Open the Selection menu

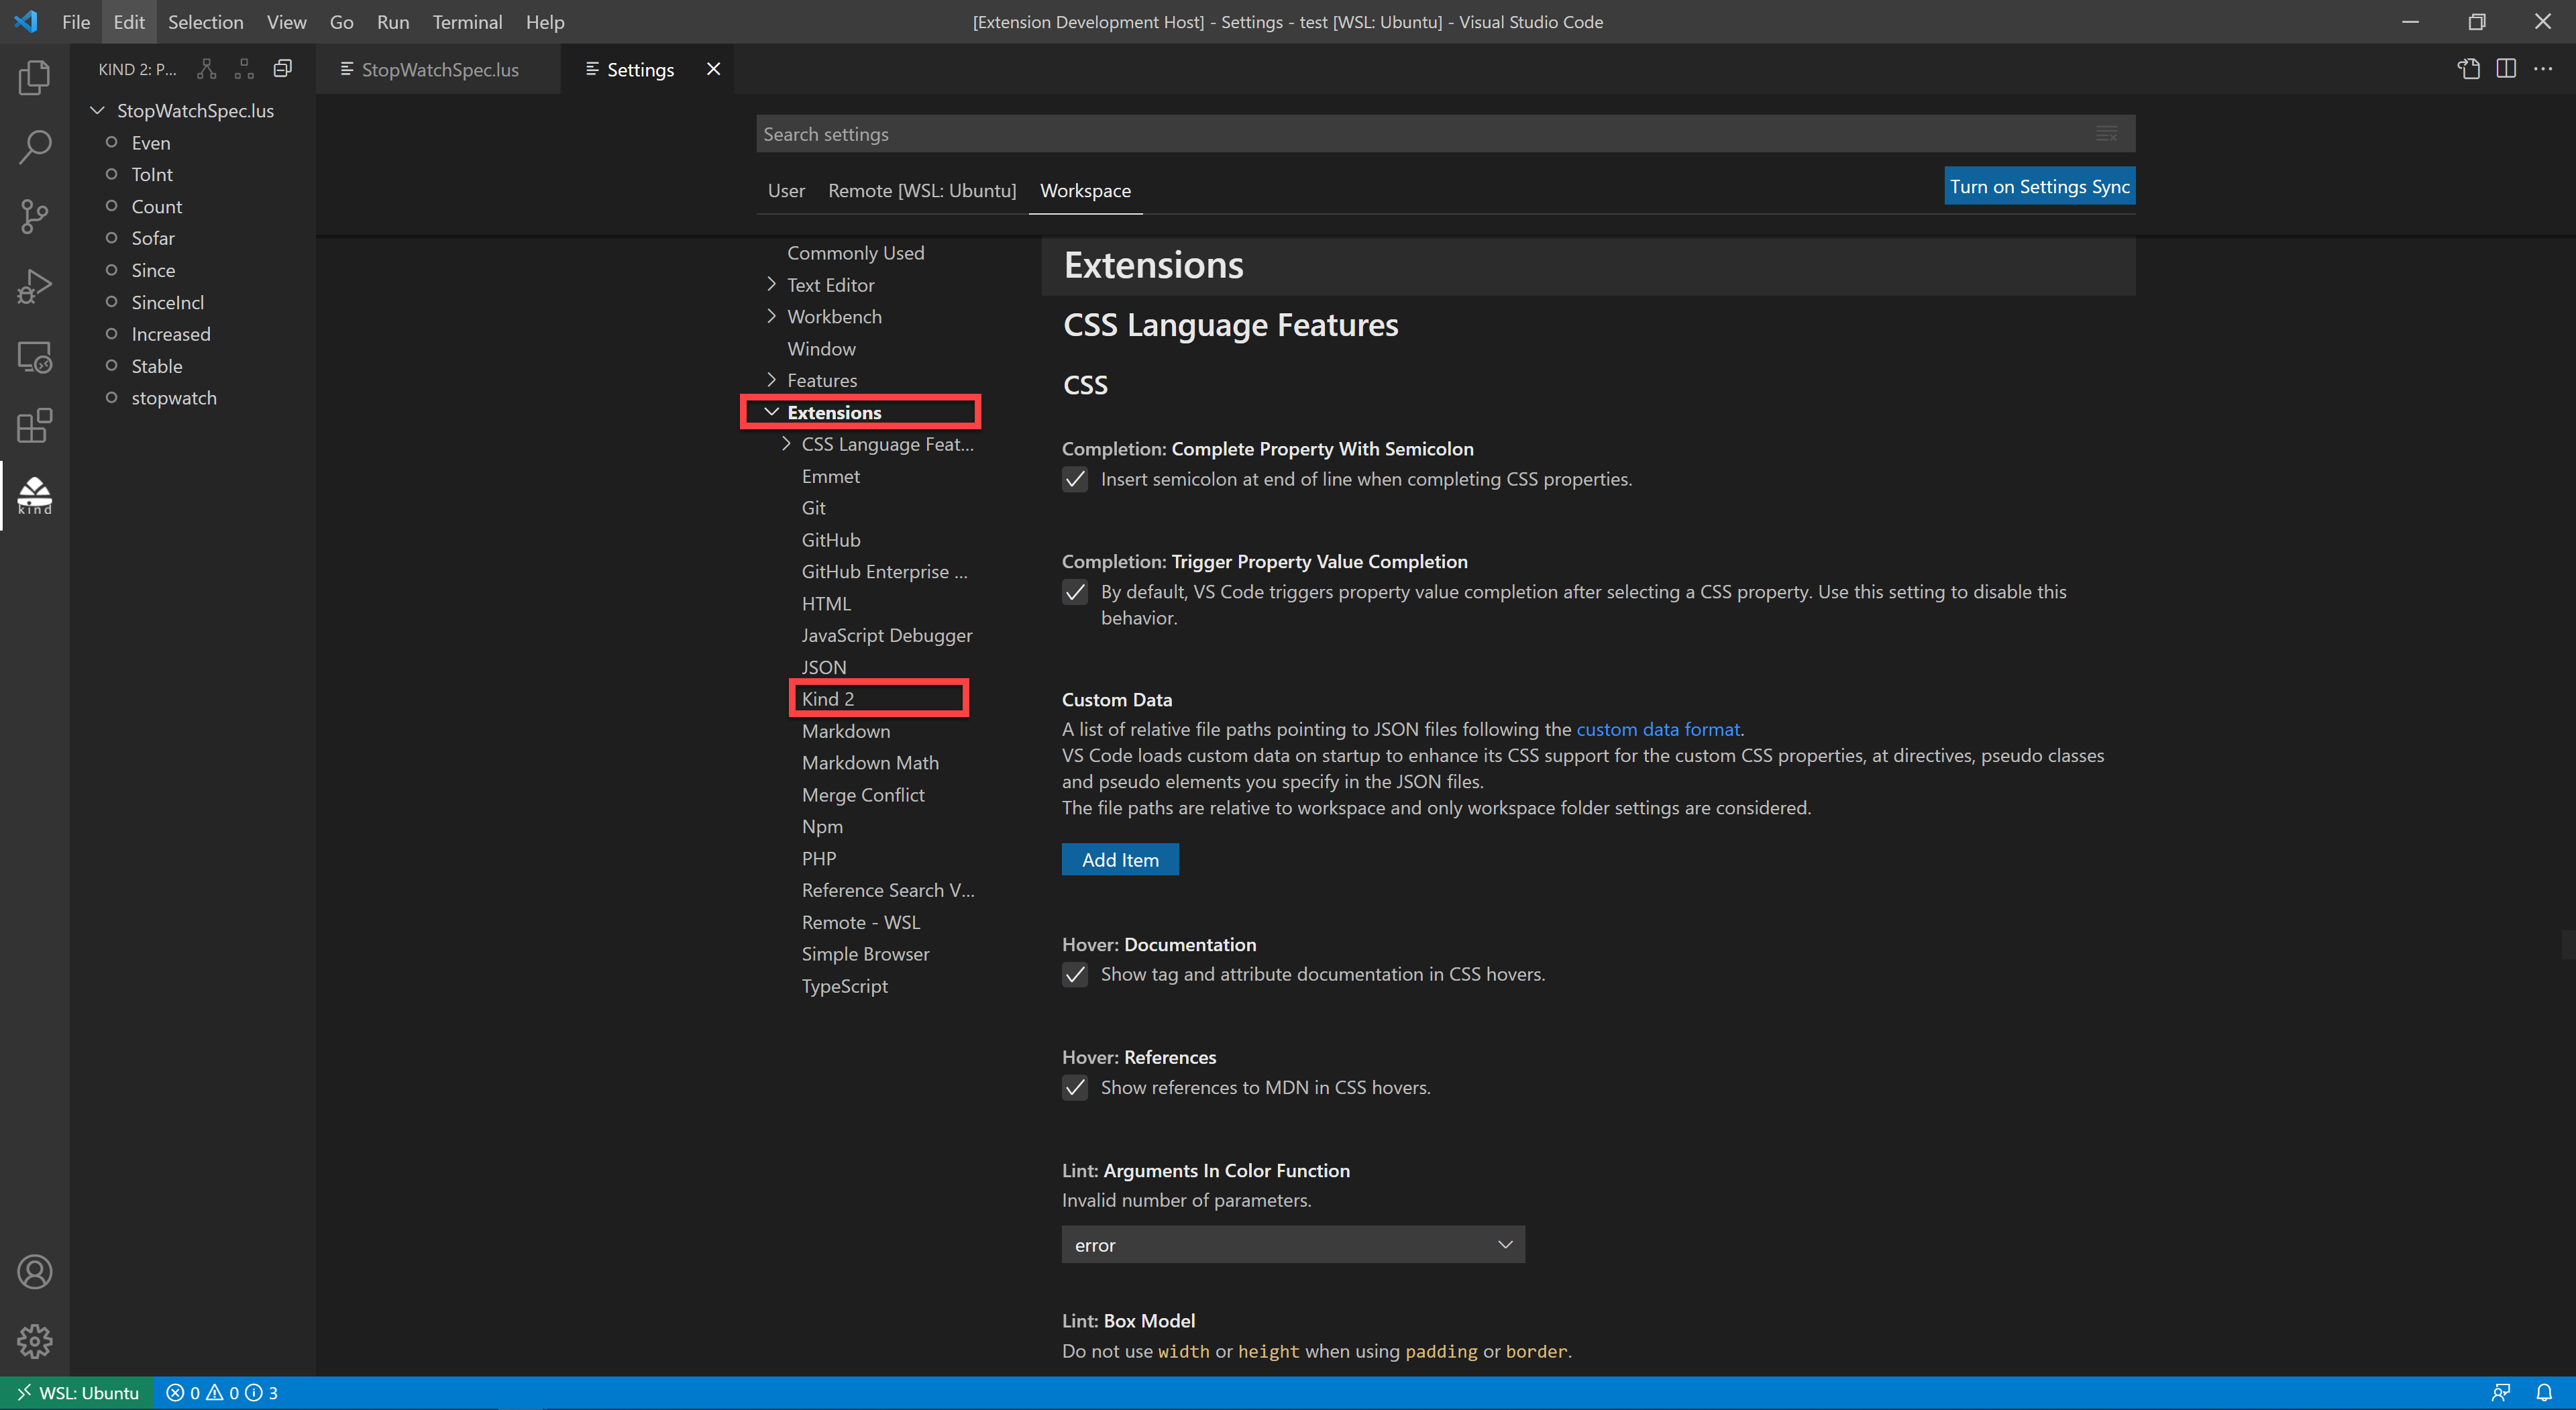[x=205, y=21]
